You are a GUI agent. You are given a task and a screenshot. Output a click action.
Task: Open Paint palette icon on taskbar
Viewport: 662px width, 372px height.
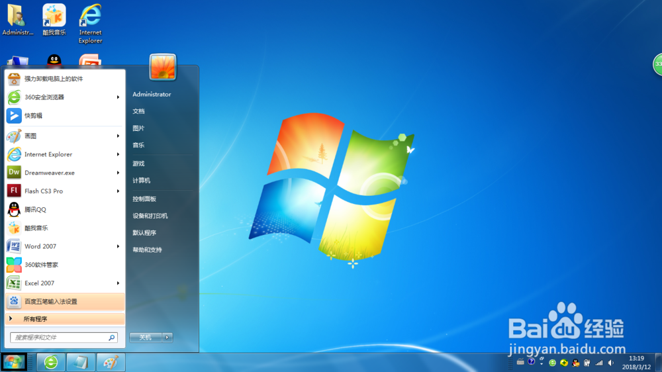tap(111, 362)
